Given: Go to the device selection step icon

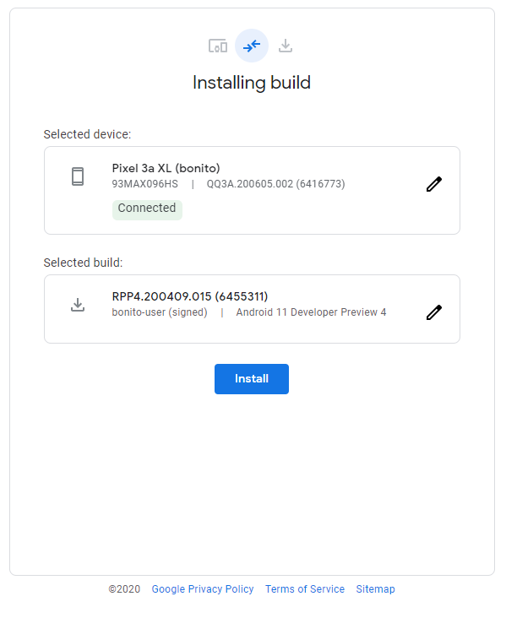Looking at the screenshot, I should point(218,46).
